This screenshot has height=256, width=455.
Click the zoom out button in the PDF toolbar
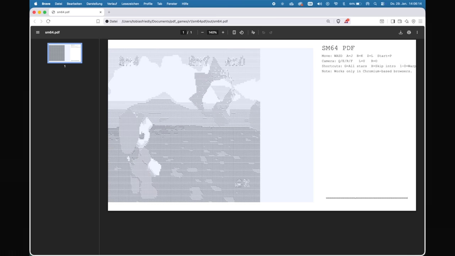click(202, 32)
